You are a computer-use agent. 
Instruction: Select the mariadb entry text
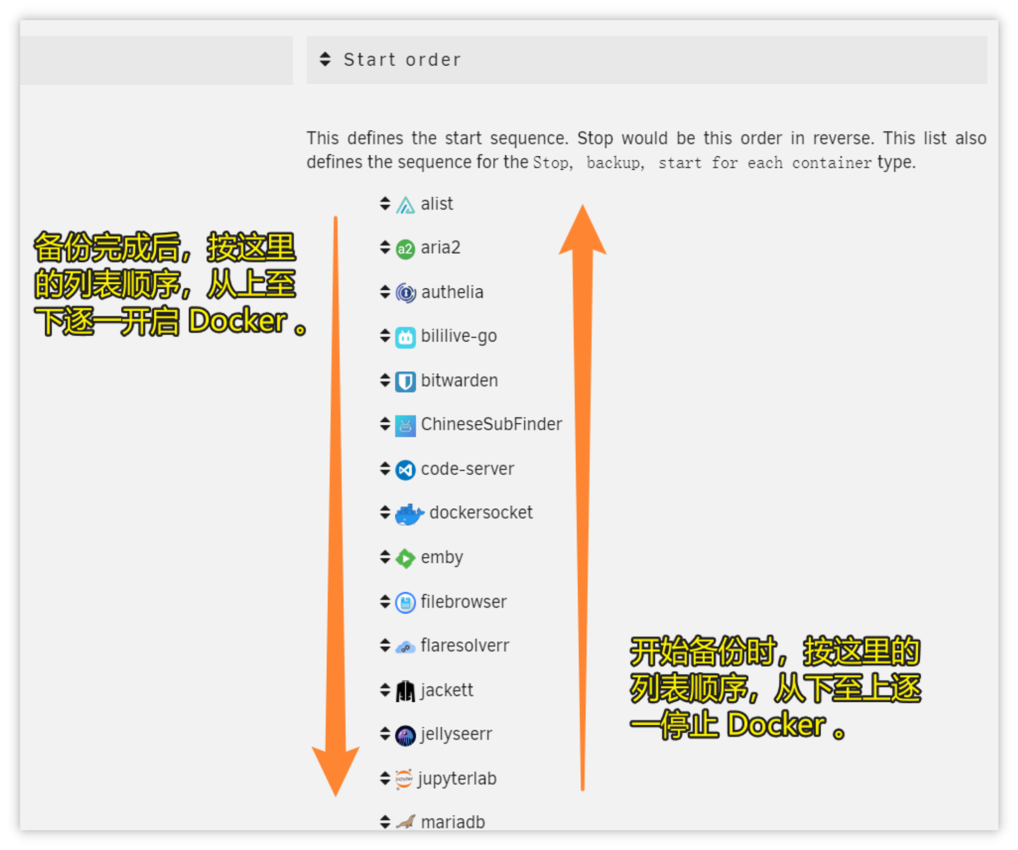[x=453, y=822]
